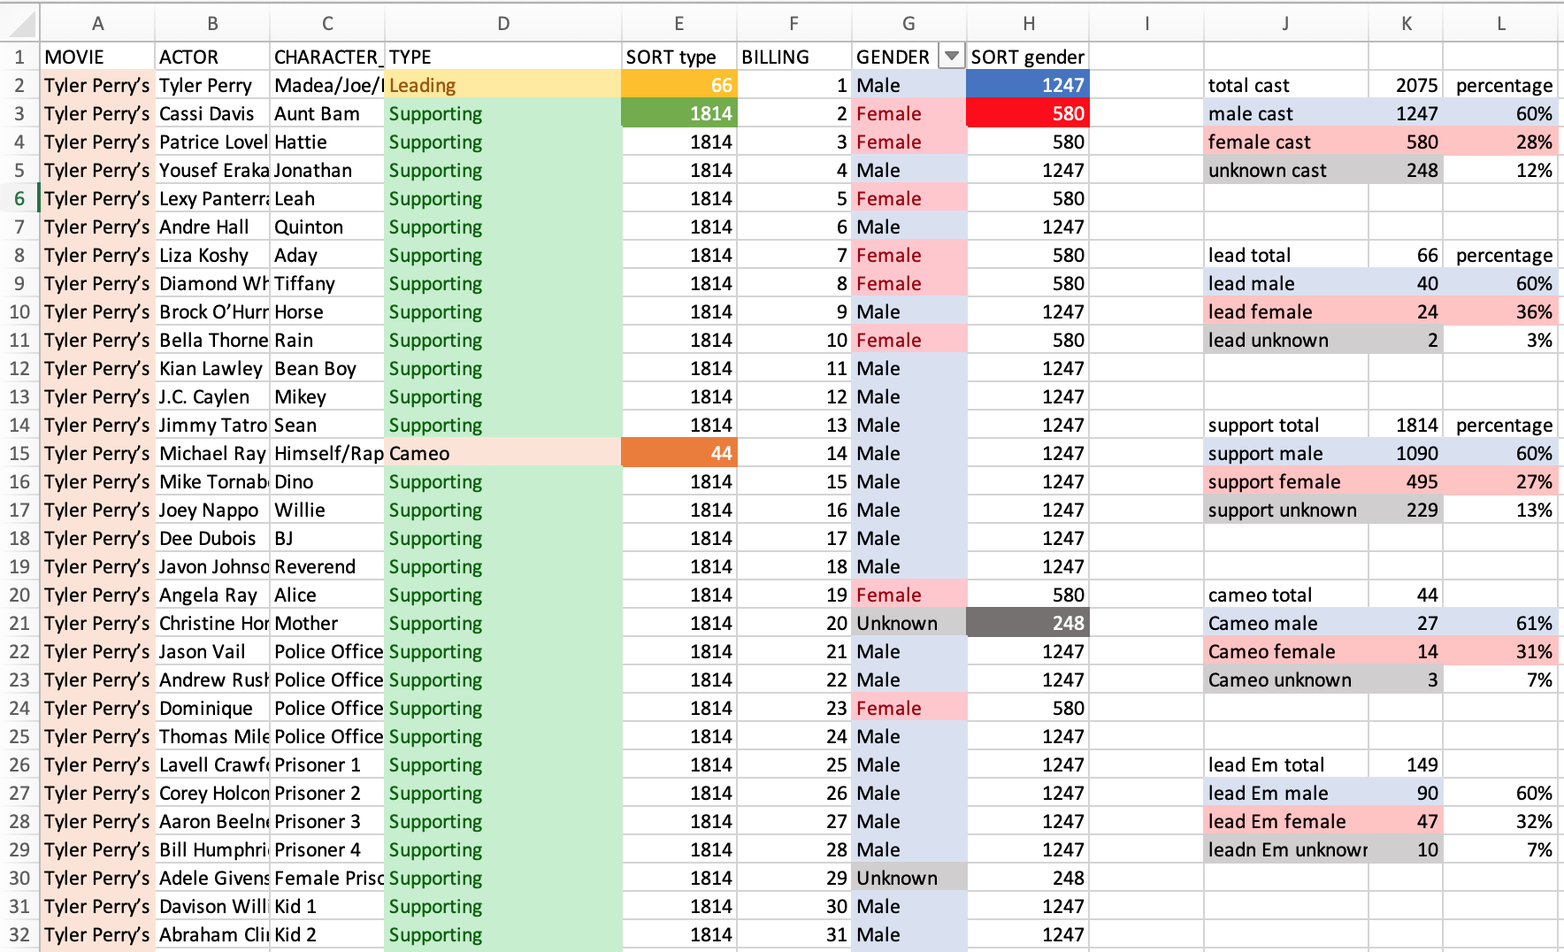The width and height of the screenshot is (1564, 952).
Task: Click the yellow Leading type cell
Action: [x=502, y=85]
